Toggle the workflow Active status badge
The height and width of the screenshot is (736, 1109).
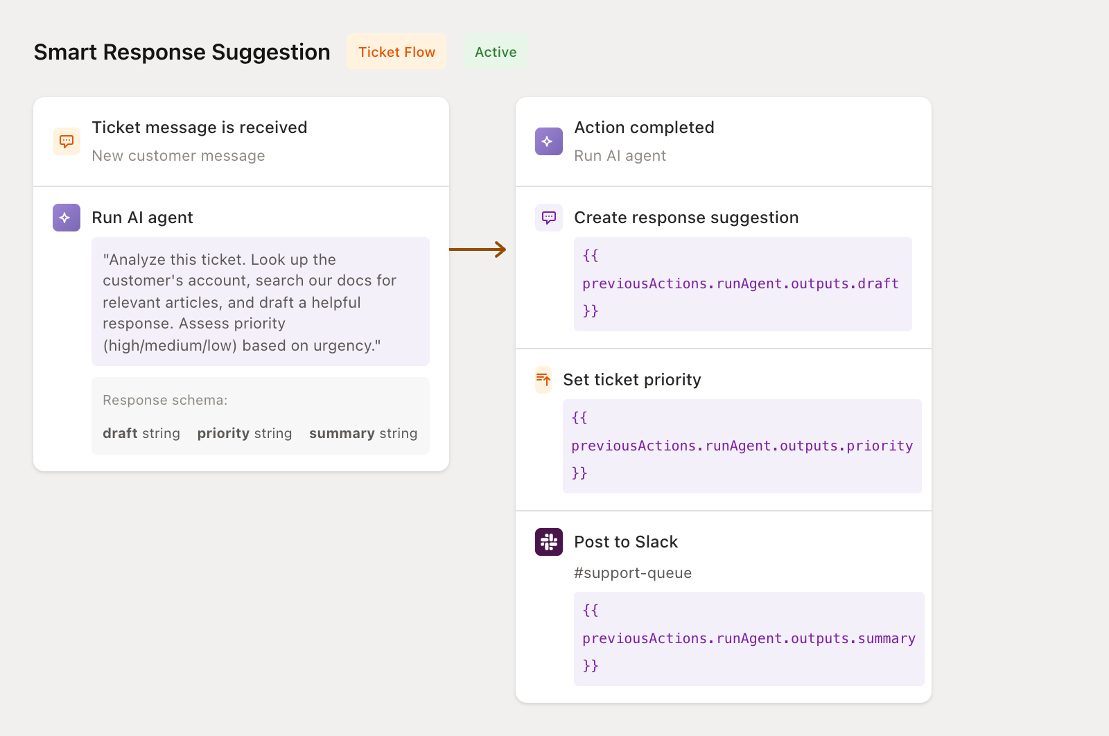click(x=494, y=51)
